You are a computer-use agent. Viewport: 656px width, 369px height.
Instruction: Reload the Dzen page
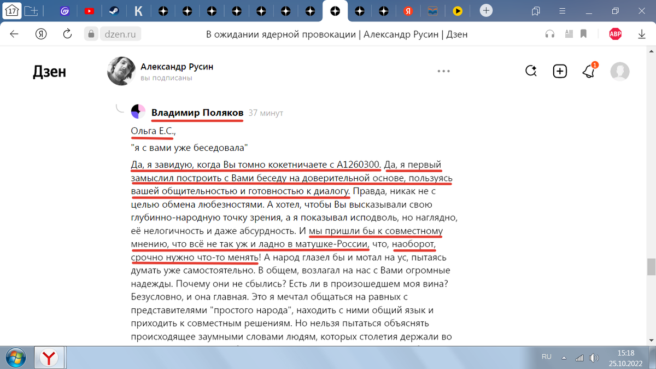[x=67, y=33]
